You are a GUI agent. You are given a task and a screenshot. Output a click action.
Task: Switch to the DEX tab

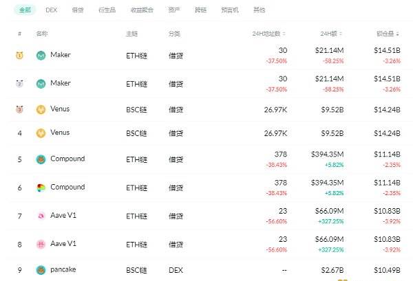51,10
